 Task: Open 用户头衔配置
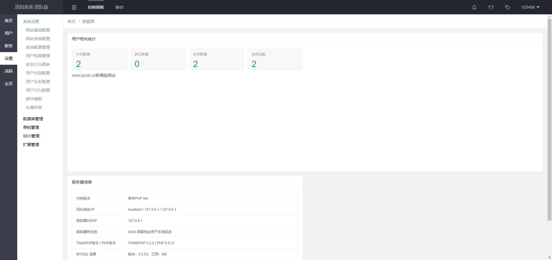click(x=38, y=82)
